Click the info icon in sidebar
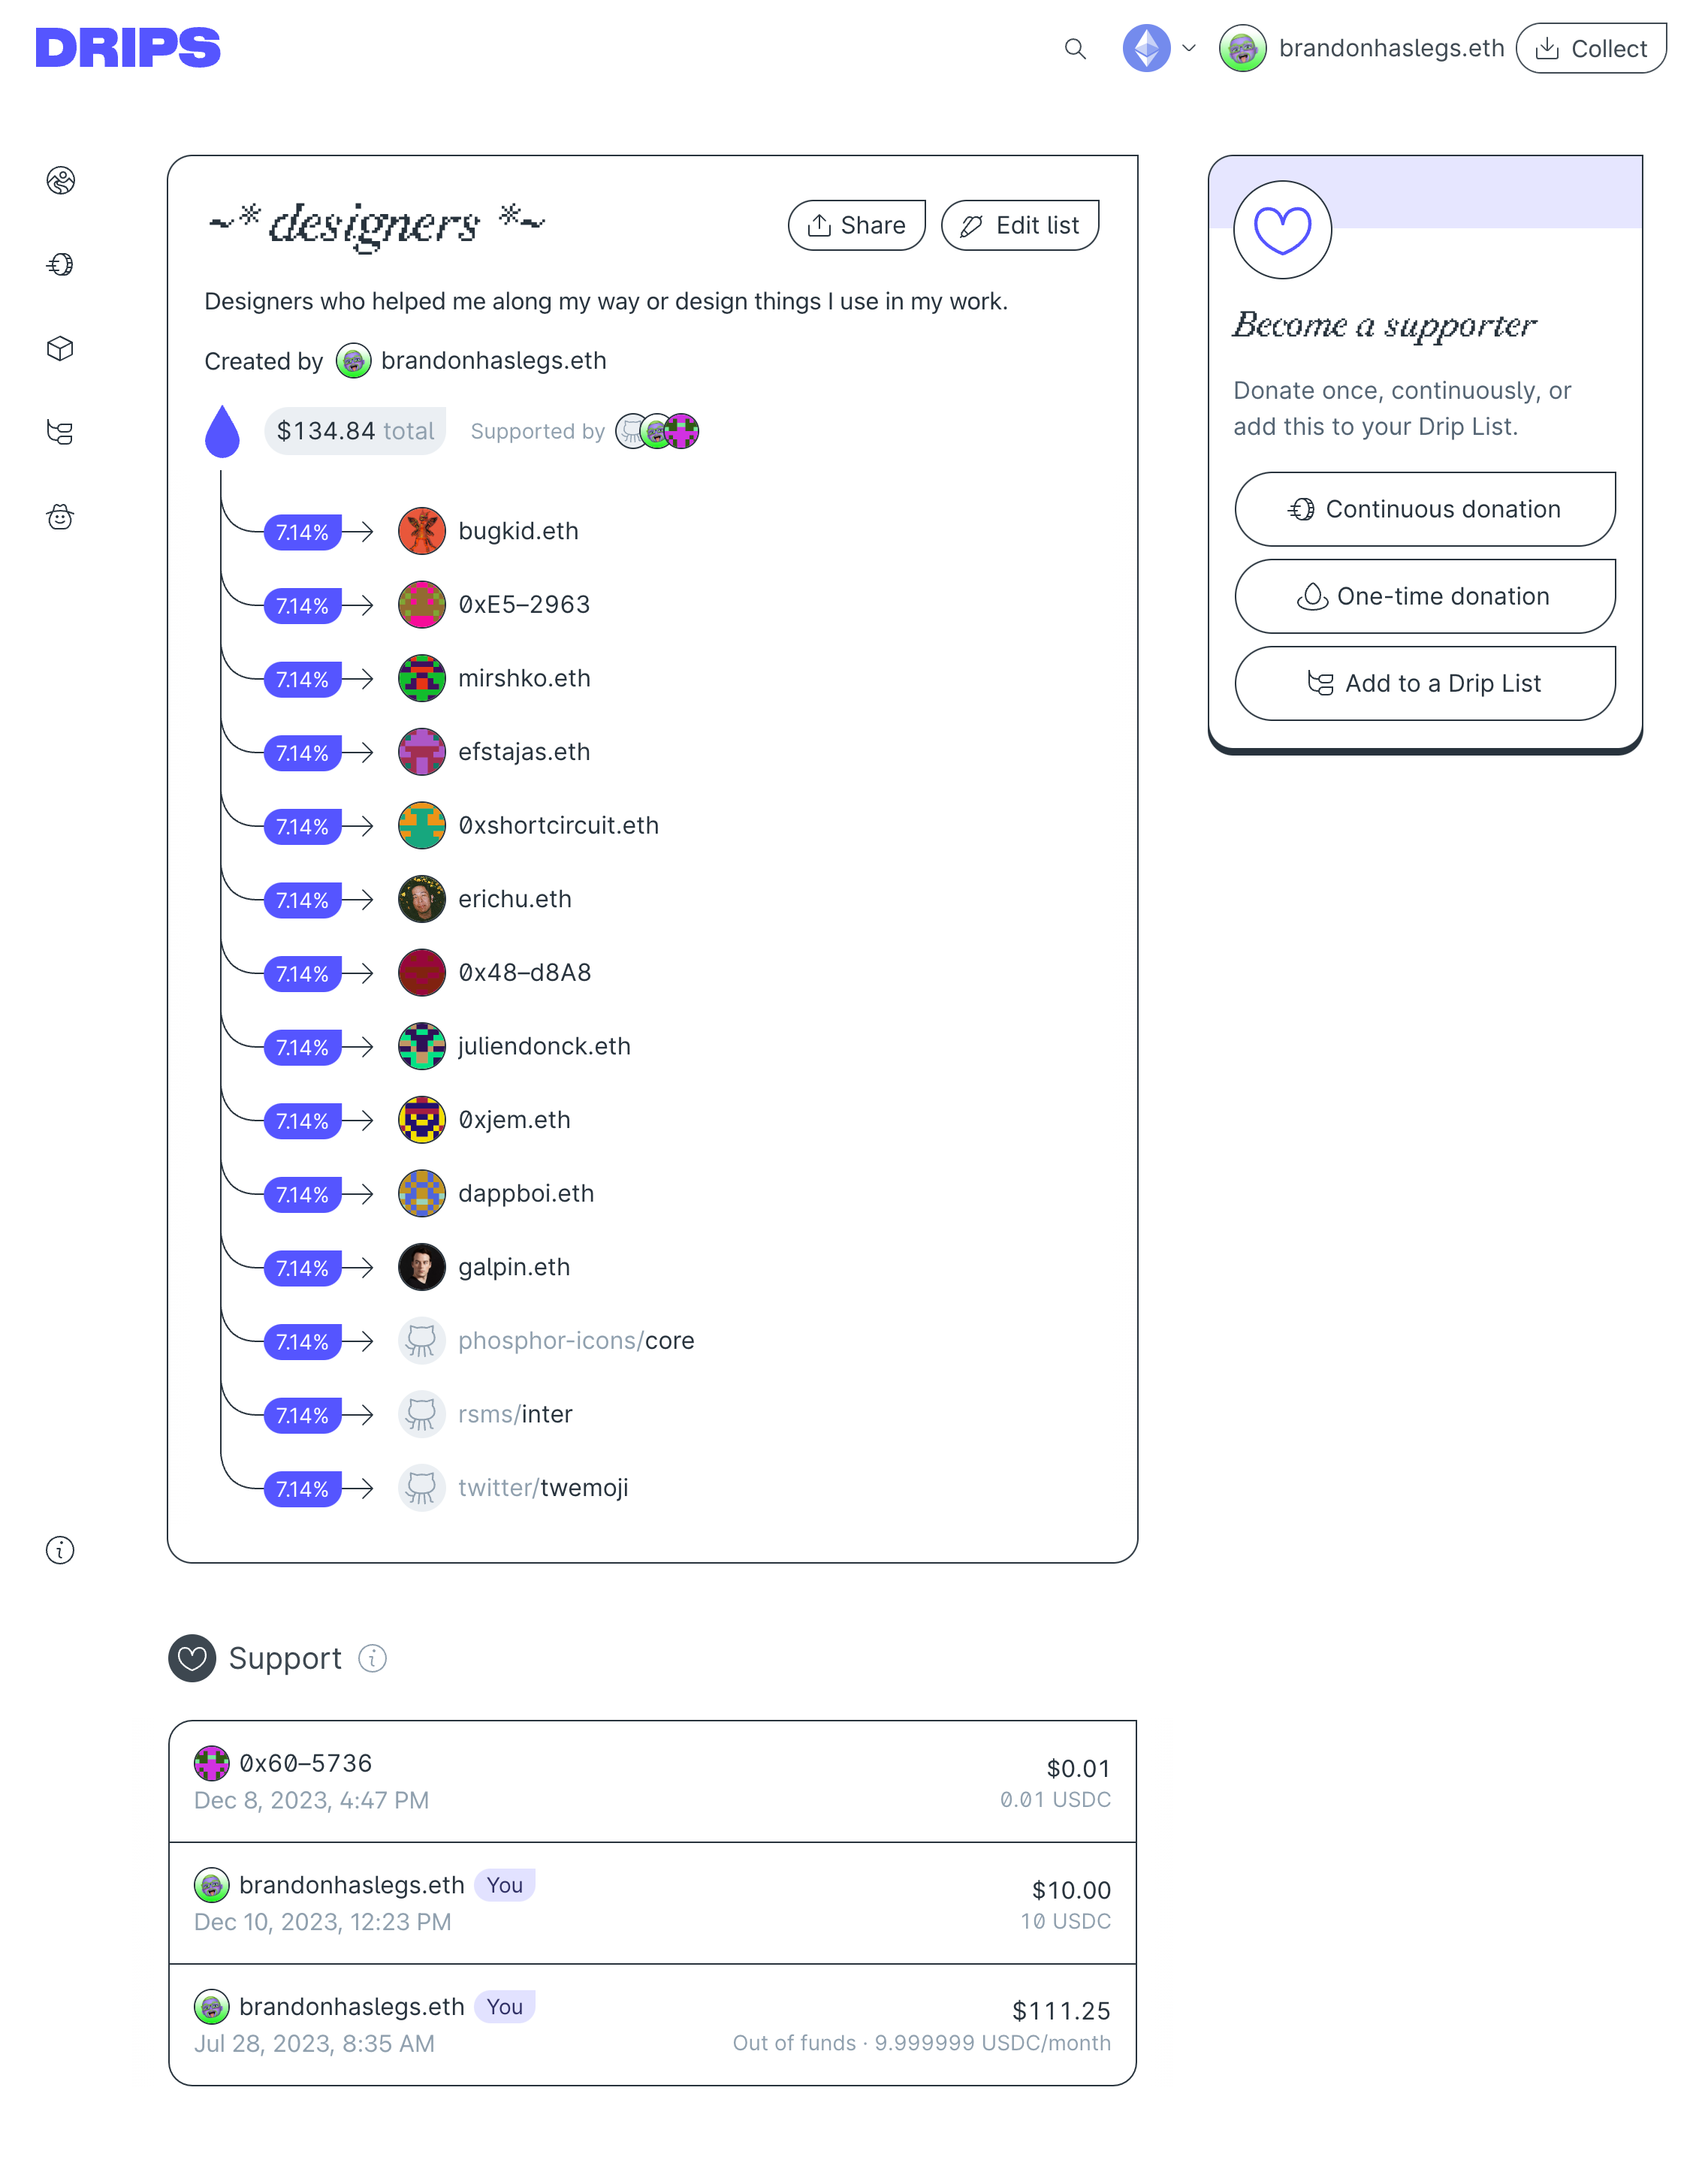 coord(60,1551)
